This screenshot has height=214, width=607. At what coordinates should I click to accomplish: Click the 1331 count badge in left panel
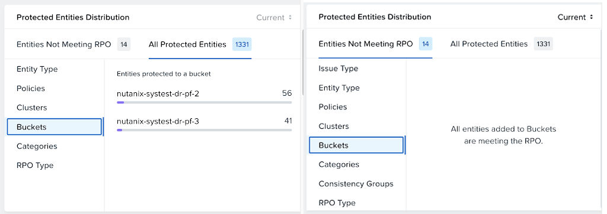tap(242, 44)
